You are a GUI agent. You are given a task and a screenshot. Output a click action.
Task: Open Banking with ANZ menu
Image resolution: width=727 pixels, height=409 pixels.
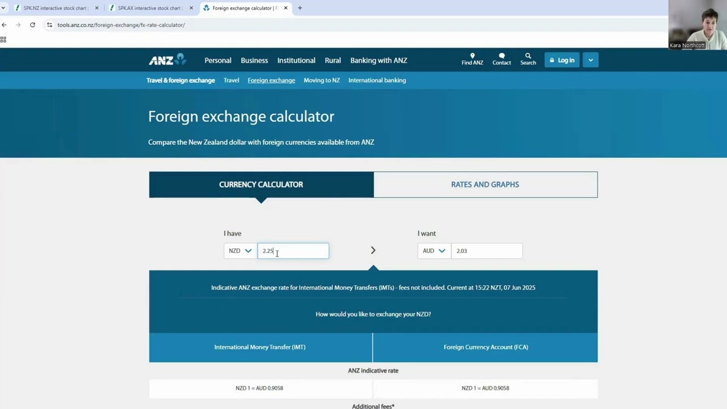coord(379,60)
